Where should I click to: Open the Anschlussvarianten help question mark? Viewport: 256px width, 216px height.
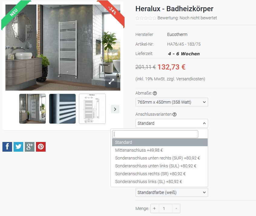coord(174,114)
